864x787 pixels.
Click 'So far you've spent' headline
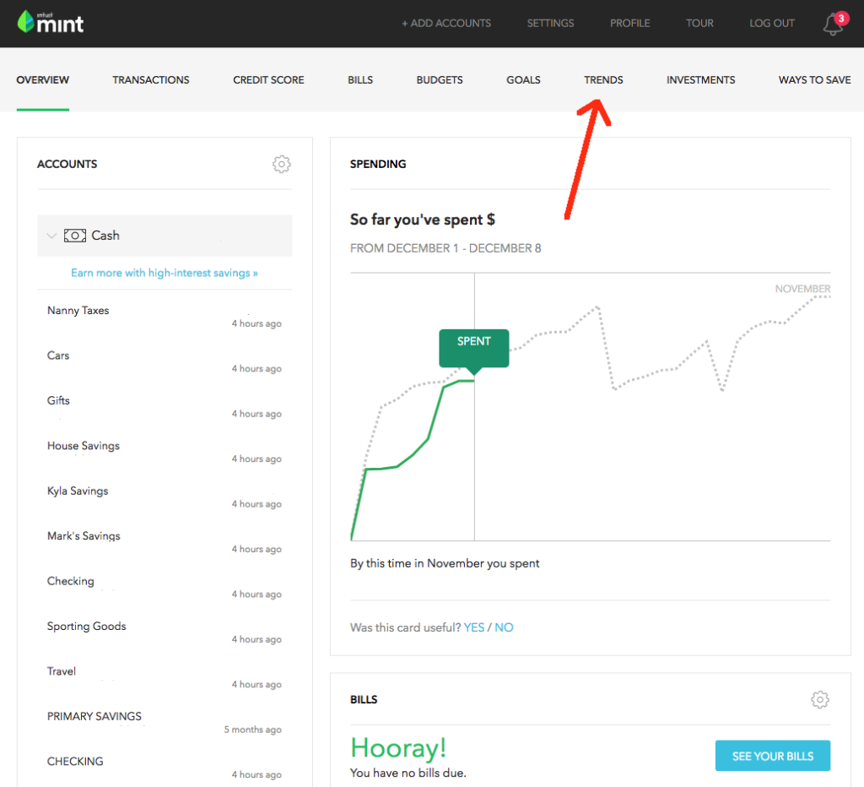[x=423, y=220]
